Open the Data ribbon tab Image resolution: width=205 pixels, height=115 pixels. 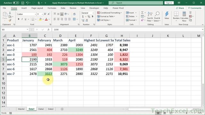point(63,8)
